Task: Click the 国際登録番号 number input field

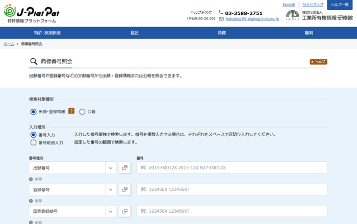Action: 232,211
